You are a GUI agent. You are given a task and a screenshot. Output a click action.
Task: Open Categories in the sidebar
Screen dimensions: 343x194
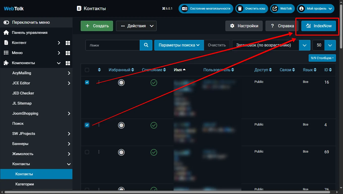[x=24, y=184]
